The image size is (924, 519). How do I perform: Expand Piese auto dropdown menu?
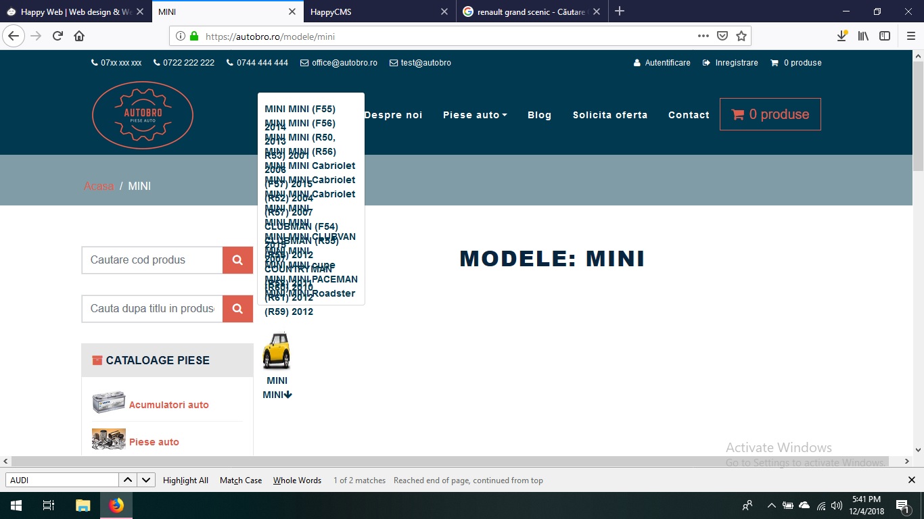pos(475,115)
